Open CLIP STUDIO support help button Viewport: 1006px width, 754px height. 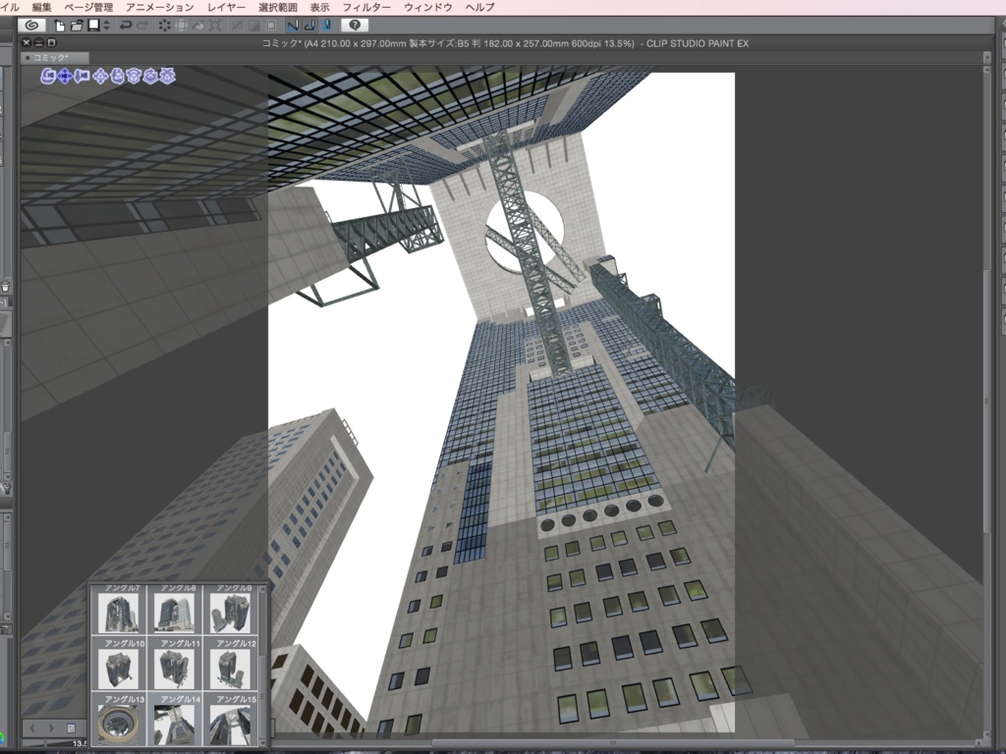(355, 25)
